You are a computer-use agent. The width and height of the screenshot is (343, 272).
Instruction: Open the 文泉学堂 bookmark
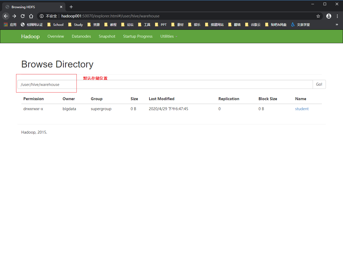[301, 25]
